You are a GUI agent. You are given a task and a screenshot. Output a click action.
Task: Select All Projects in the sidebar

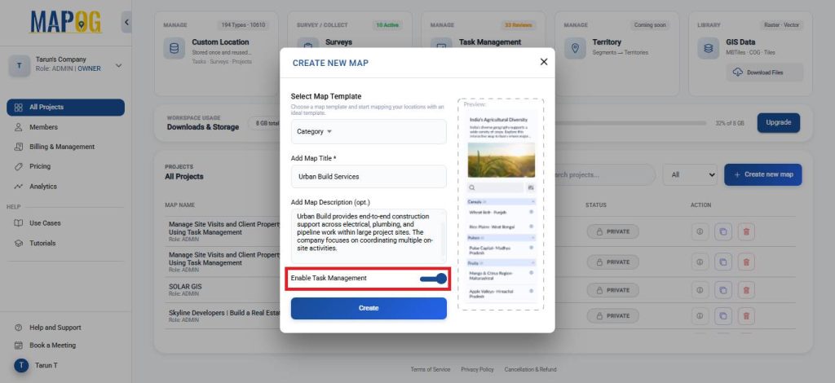click(65, 107)
